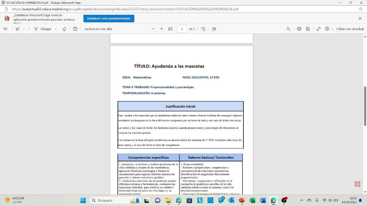The height and width of the screenshot is (206, 367).
Task: Open PowerPoint from the taskbar
Action: [242, 200]
